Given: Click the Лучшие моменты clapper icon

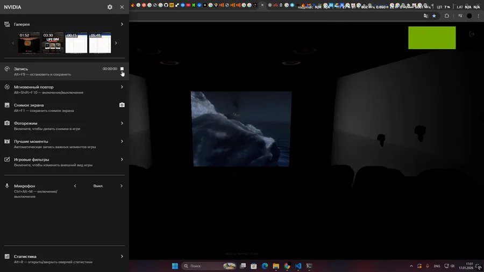Looking at the screenshot, I should coord(7,141).
